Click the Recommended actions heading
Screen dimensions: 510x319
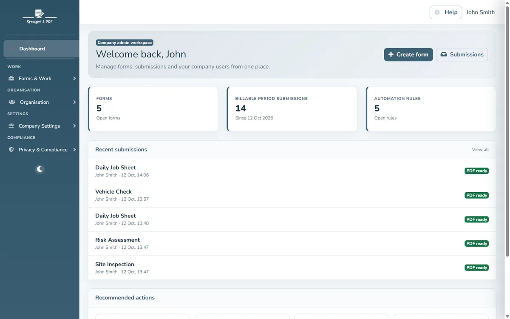point(125,298)
